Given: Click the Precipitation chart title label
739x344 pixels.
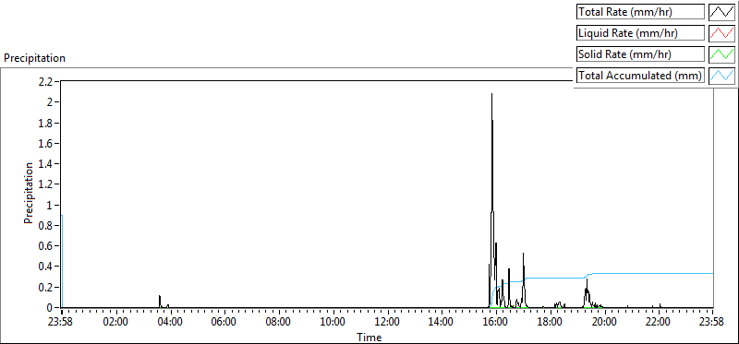Looking at the screenshot, I should [x=35, y=58].
